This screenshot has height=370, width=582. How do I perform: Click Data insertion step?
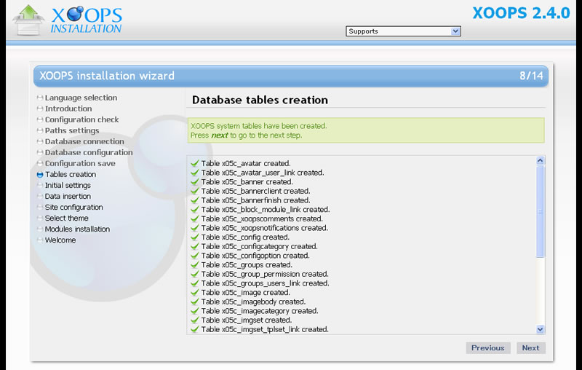click(x=68, y=196)
